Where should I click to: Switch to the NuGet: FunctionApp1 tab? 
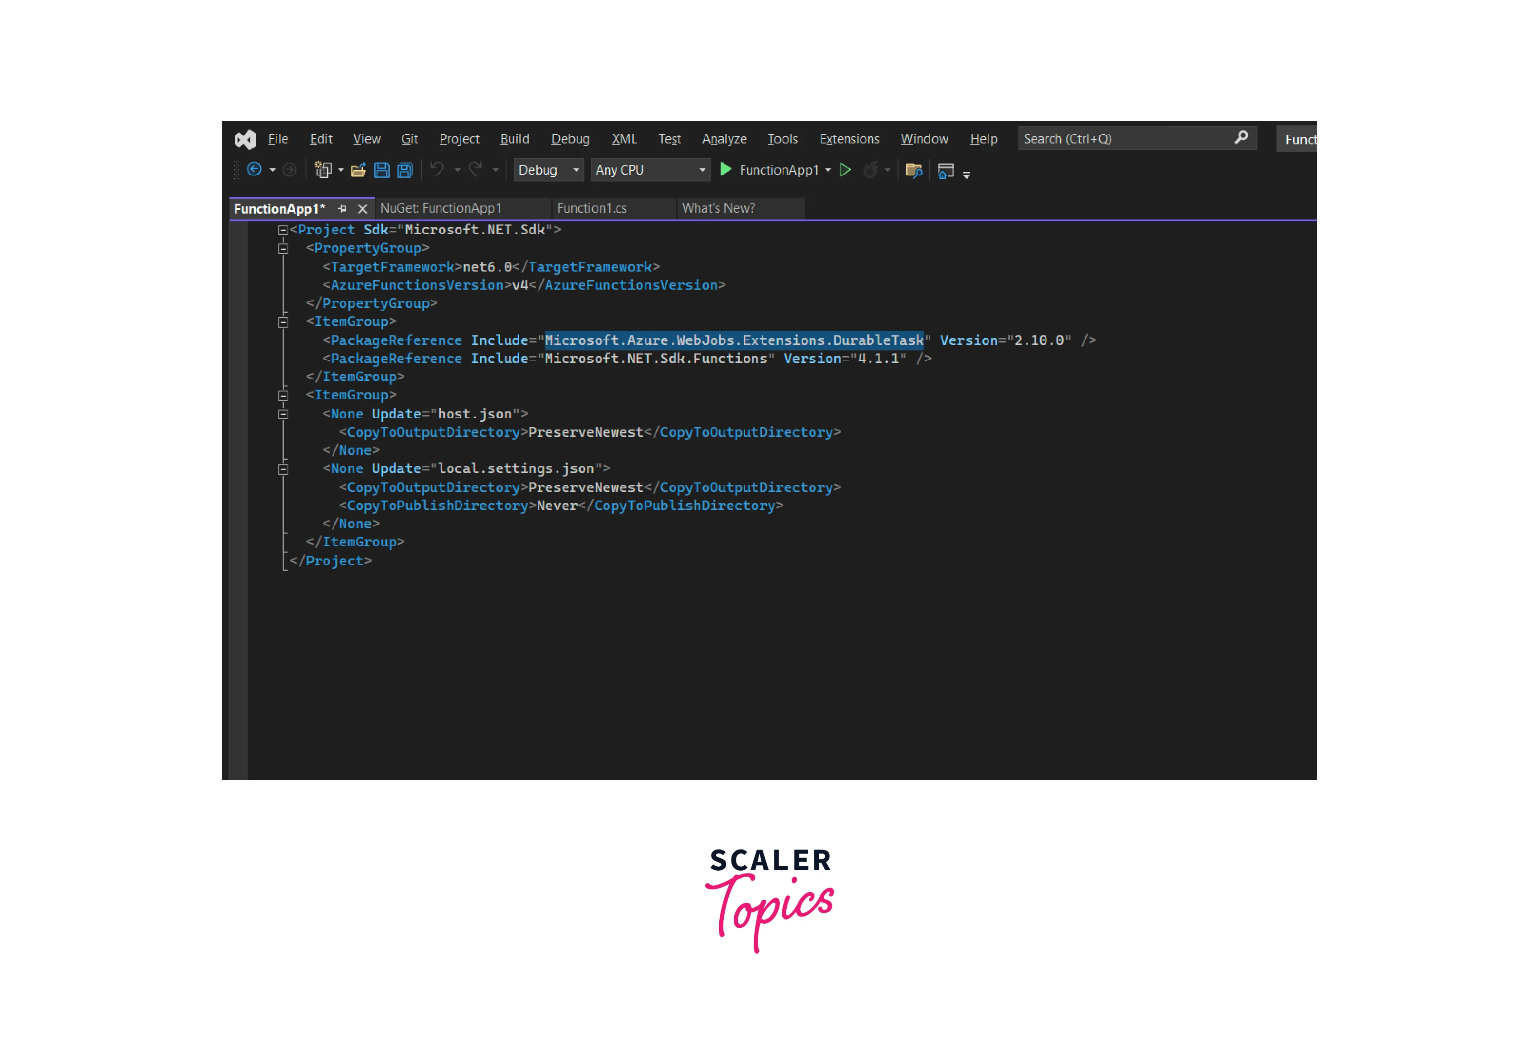pos(440,208)
